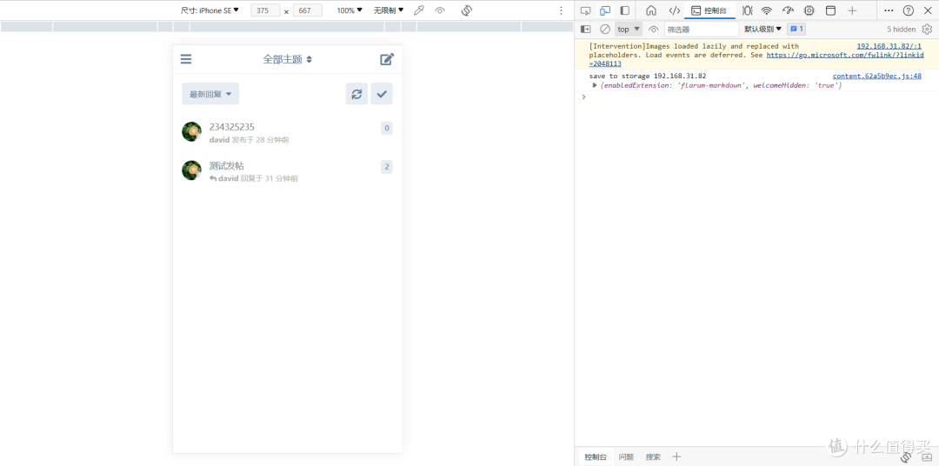The image size is (939, 466).
Task: Open the content.62a5b9ec.js:48 source link
Action: pos(876,76)
